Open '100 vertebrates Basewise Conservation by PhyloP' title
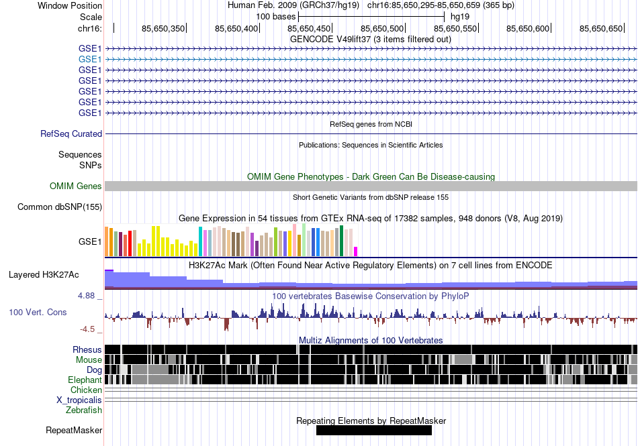The height and width of the screenshot is (446, 638). click(x=371, y=296)
